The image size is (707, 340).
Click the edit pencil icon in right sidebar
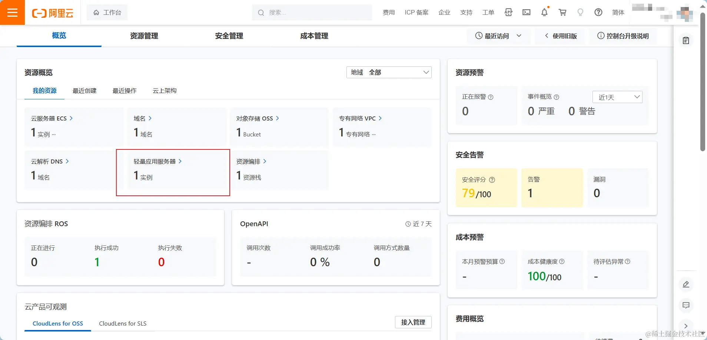coord(686,284)
